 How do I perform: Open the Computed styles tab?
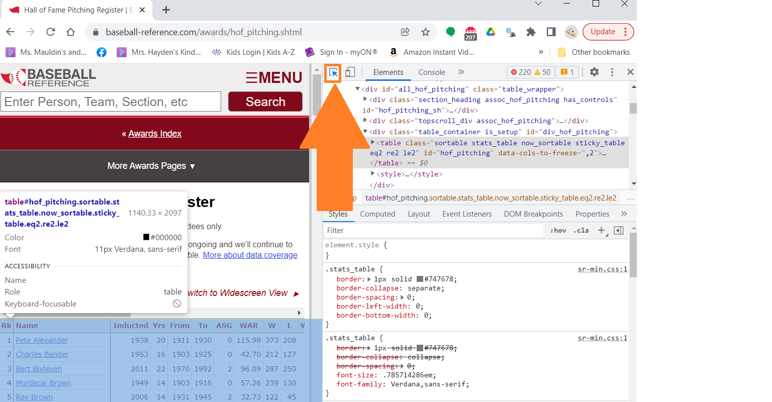pos(377,214)
